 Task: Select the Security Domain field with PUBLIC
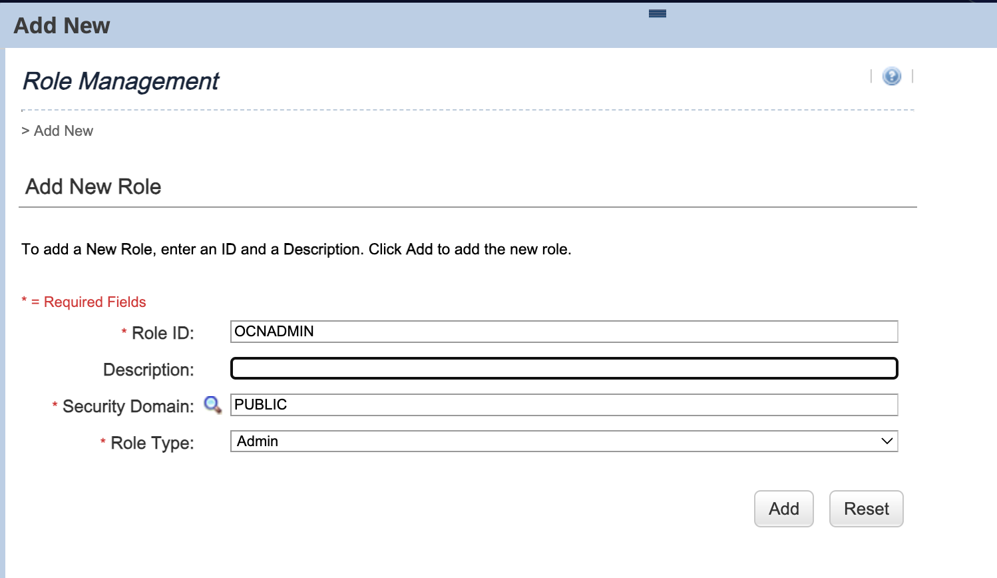[563, 405]
